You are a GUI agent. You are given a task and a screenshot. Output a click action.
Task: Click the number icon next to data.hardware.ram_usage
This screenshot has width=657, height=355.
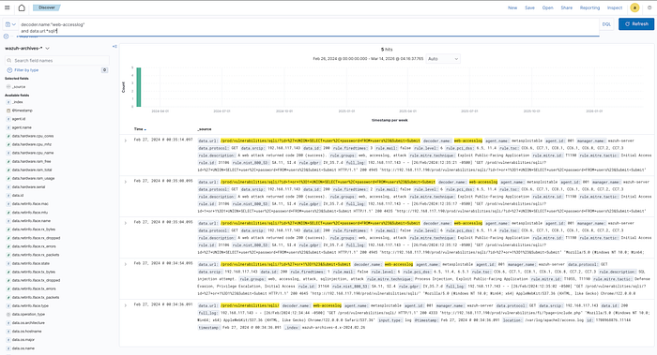pyautogui.click(x=8, y=178)
